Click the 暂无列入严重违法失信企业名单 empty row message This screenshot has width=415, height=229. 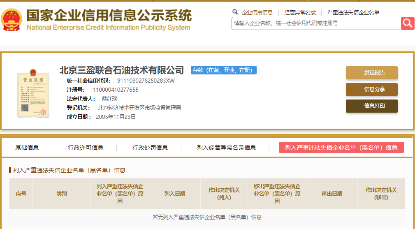pos(207,217)
